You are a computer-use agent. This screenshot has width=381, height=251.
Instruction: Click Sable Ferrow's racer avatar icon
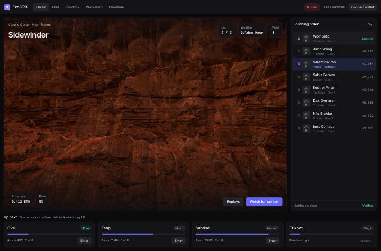tap(306, 77)
